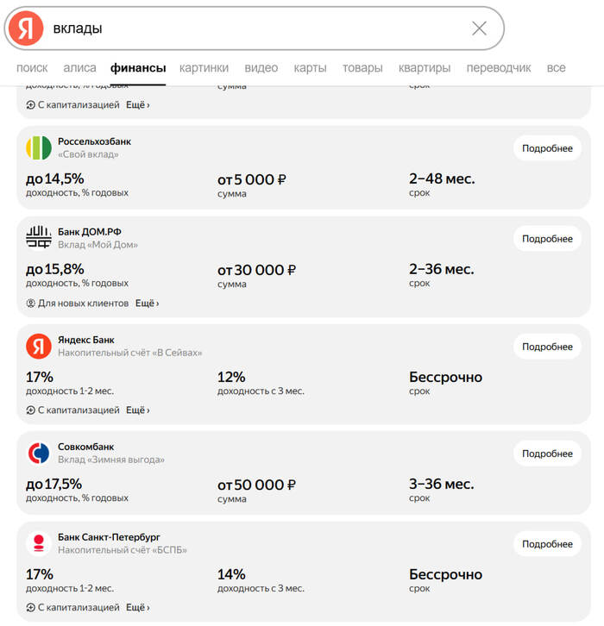Clear the search field with X icon
Screen dimensions: 604x626
479,28
